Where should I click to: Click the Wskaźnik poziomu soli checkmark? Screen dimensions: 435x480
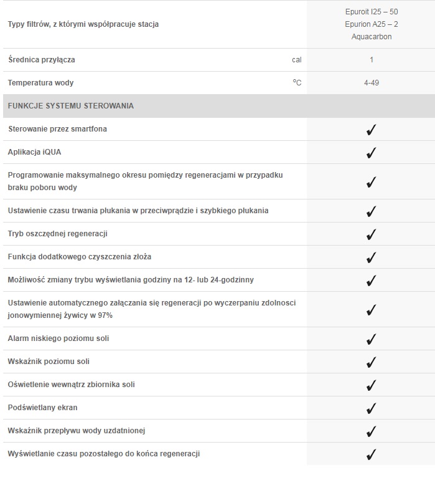372,362
